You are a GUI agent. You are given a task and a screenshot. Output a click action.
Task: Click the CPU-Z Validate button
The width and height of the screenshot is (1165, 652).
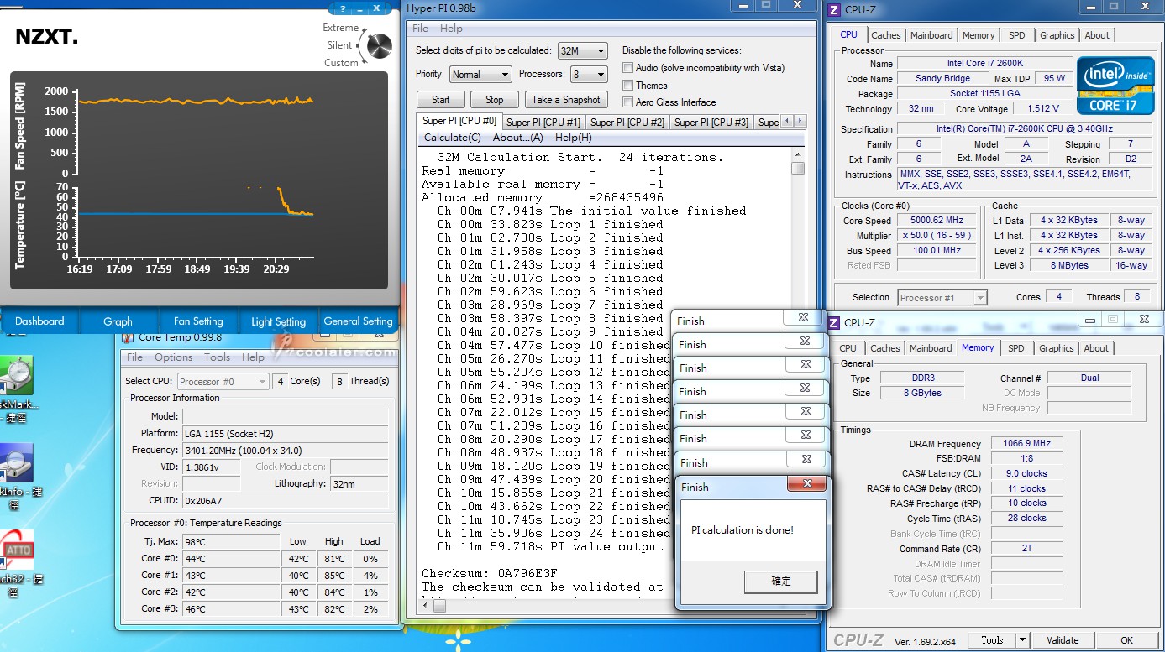[1063, 639]
